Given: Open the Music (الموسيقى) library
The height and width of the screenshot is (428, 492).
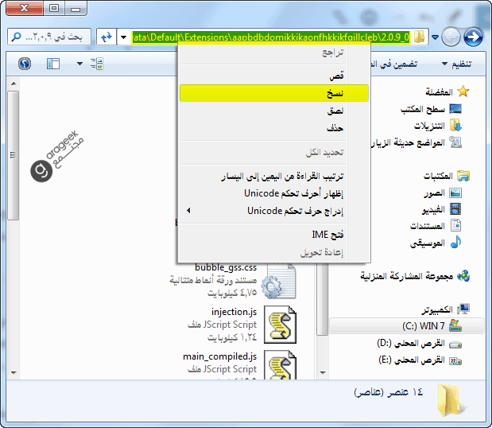Looking at the screenshot, I should (x=433, y=242).
